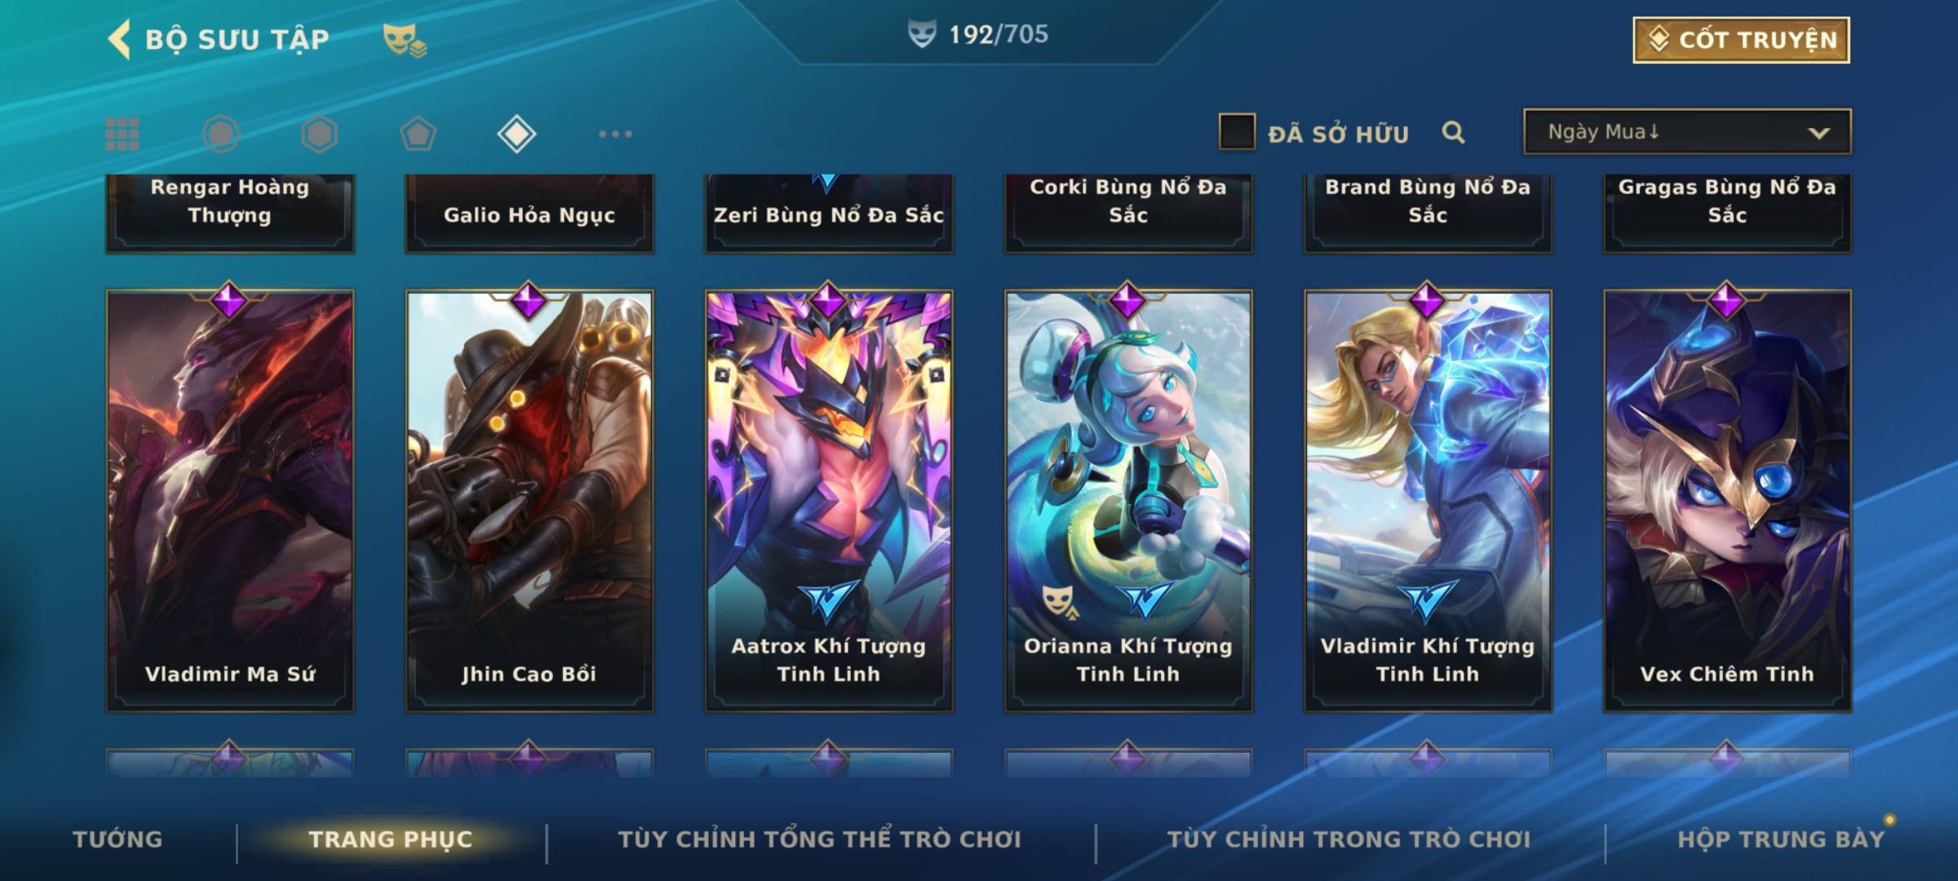Switch to Tùy Chỉnh Trong Trò Chơi tab
1958x881 pixels.
[x=1349, y=839]
